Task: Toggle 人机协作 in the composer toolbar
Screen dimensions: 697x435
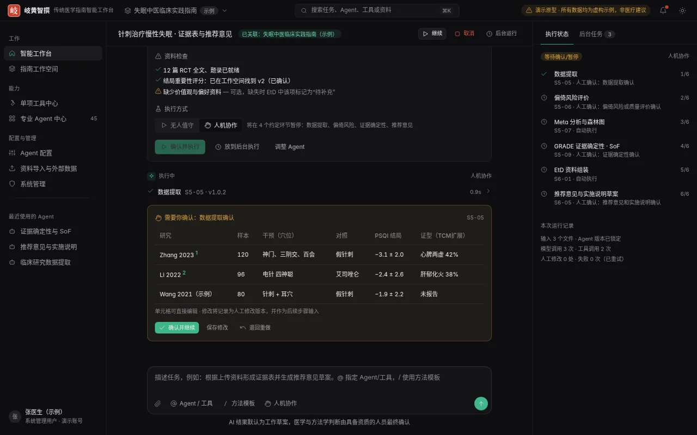Action: coord(281,403)
